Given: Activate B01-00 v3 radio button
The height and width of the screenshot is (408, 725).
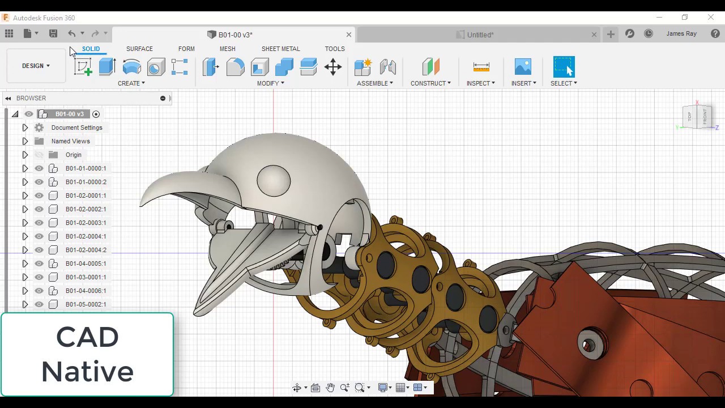Looking at the screenshot, I should pos(96,114).
